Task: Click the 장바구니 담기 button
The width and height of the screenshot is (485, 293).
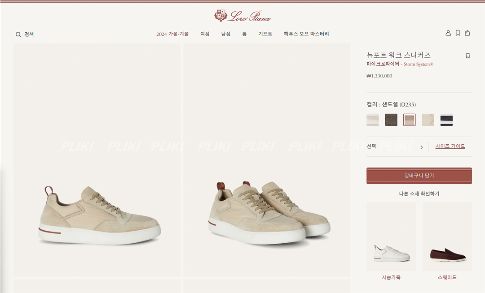Action: click(419, 176)
